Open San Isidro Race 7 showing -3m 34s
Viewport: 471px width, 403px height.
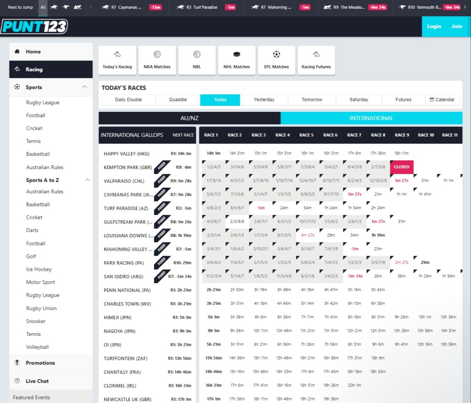355,276
